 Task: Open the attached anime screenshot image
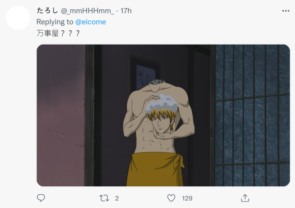(163, 116)
